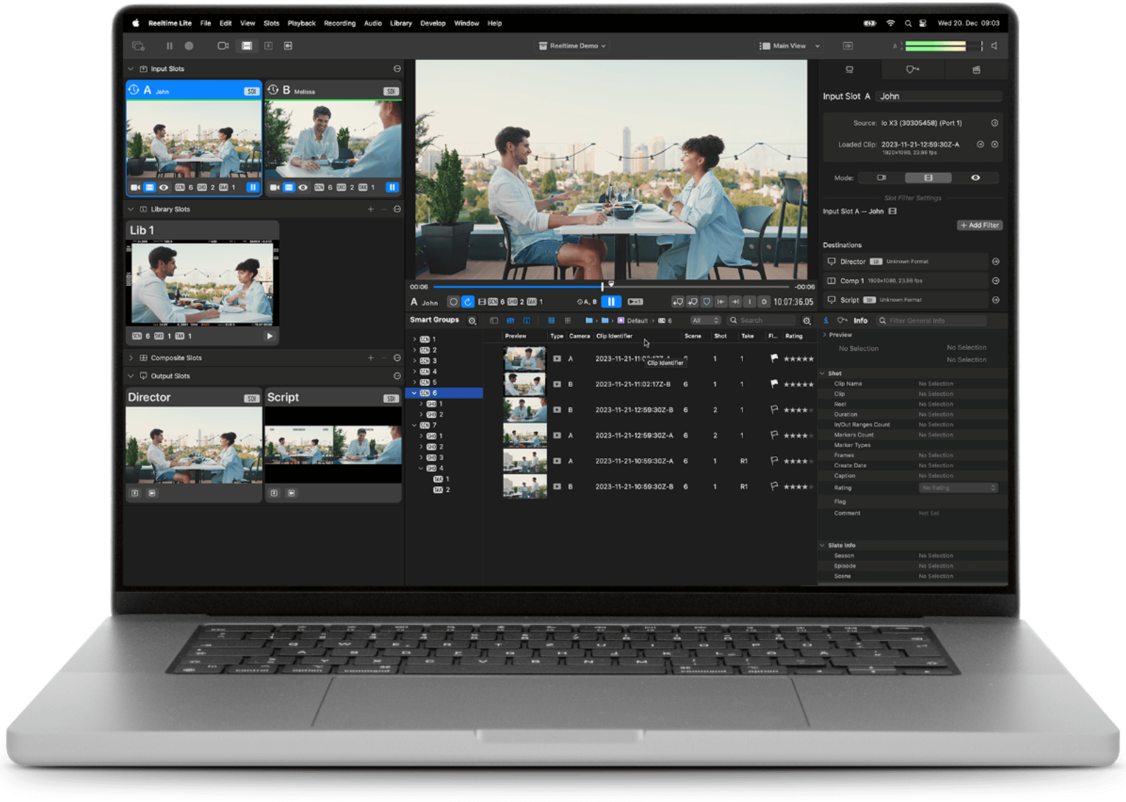Screen dimensions: 1126x802
Task: Select playback mode in Input Slot inspector
Action: coord(928,178)
